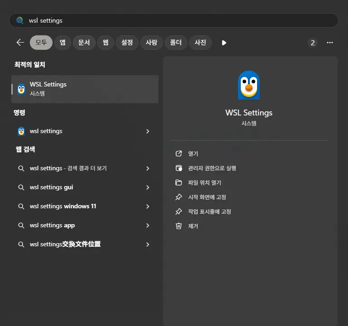Viewport: 348px width, 326px height.
Task: Click the large penguin logo in details pane
Action: pos(249,85)
